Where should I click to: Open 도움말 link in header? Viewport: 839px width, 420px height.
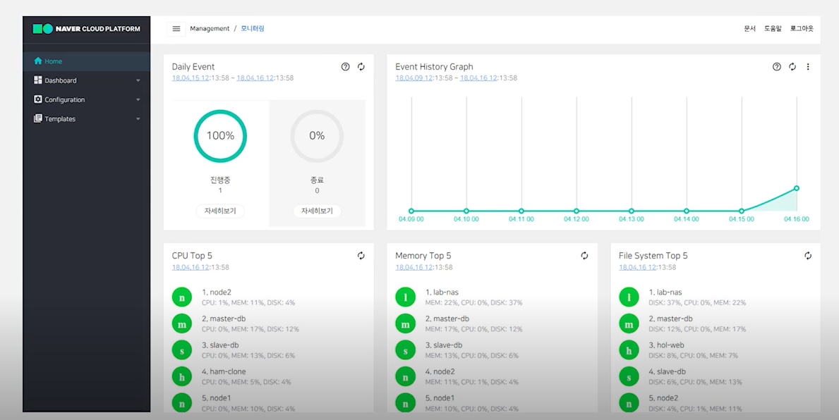point(773,29)
